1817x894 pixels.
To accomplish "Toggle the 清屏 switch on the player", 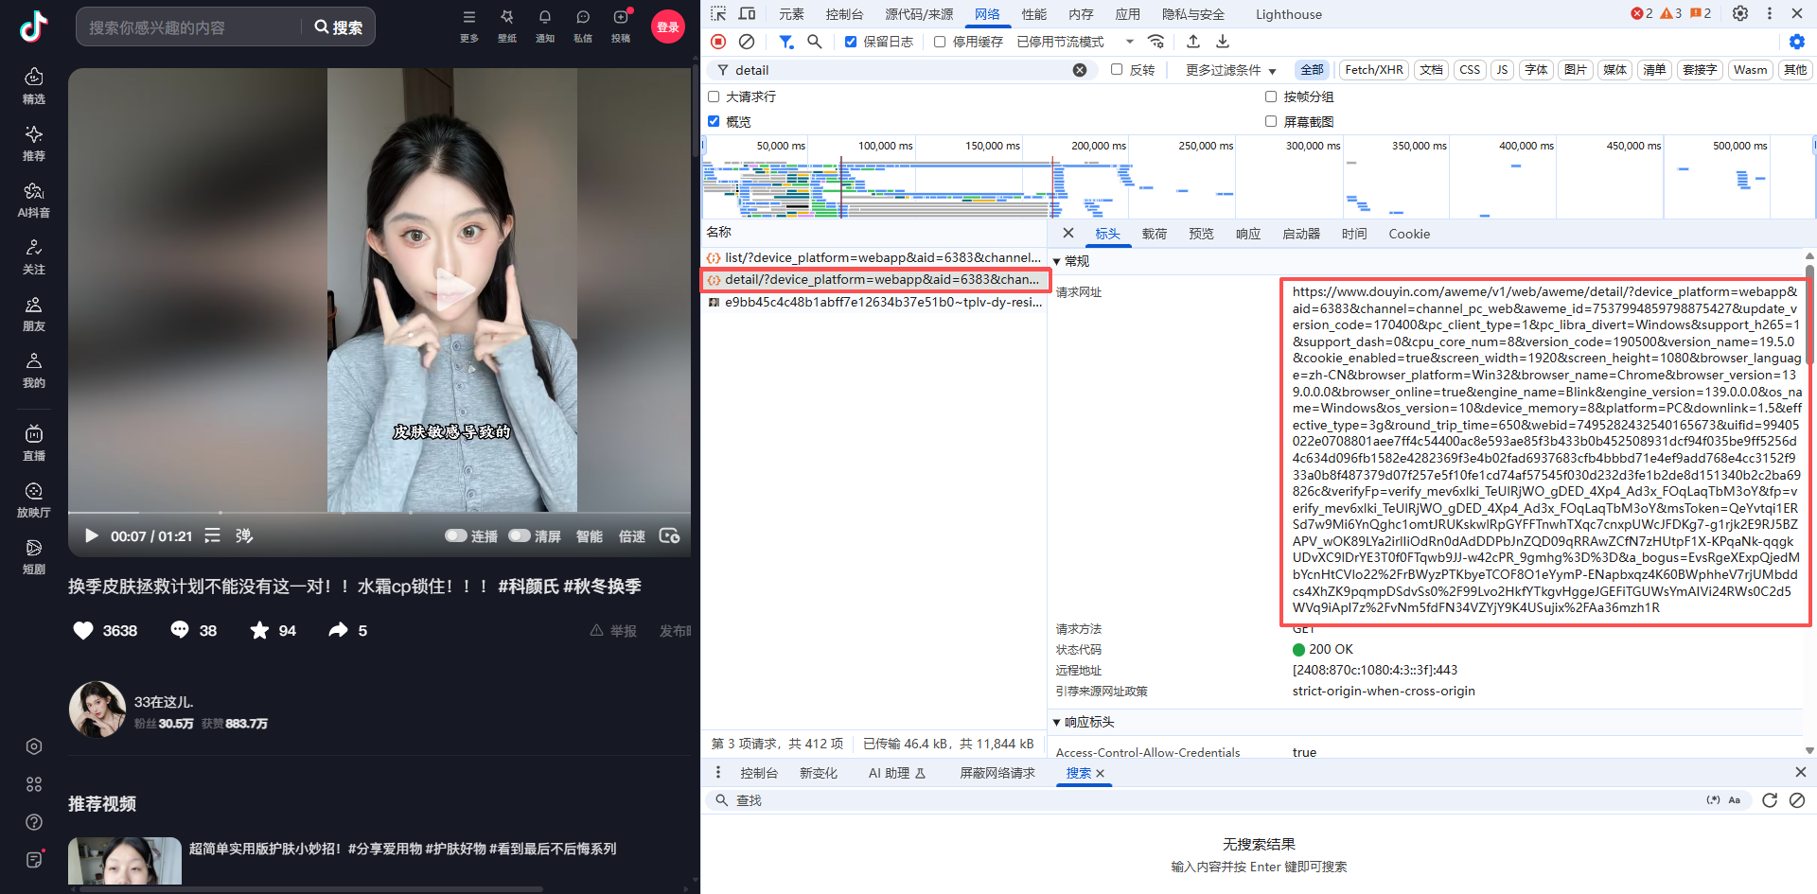I will point(520,535).
